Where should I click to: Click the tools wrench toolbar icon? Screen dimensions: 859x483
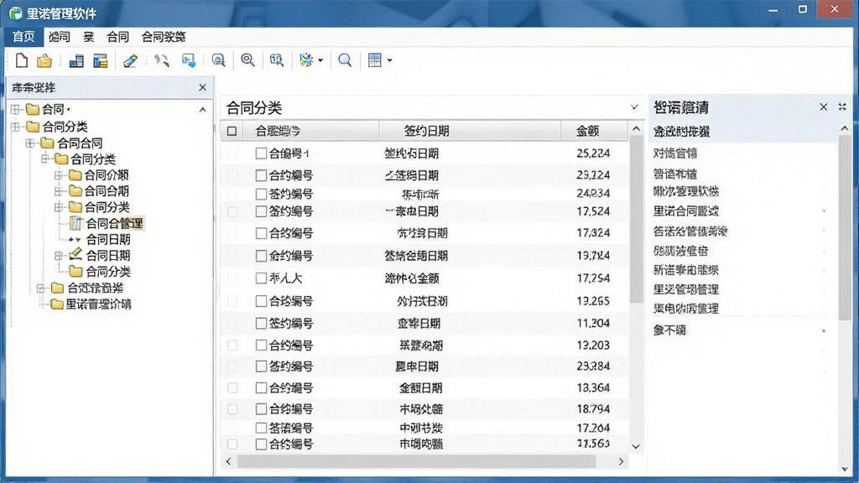click(x=162, y=60)
